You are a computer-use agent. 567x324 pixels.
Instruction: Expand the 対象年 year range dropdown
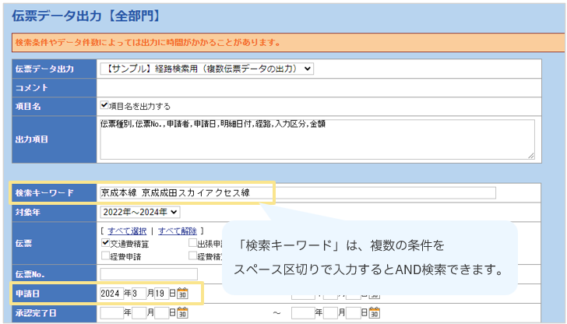[140, 211]
